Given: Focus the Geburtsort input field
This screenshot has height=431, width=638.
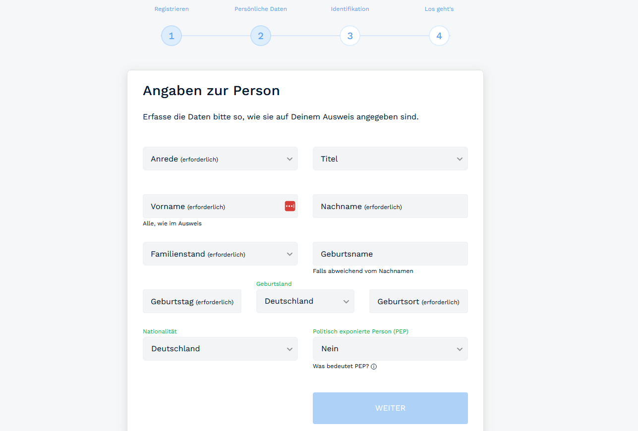Looking at the screenshot, I should (x=418, y=302).
